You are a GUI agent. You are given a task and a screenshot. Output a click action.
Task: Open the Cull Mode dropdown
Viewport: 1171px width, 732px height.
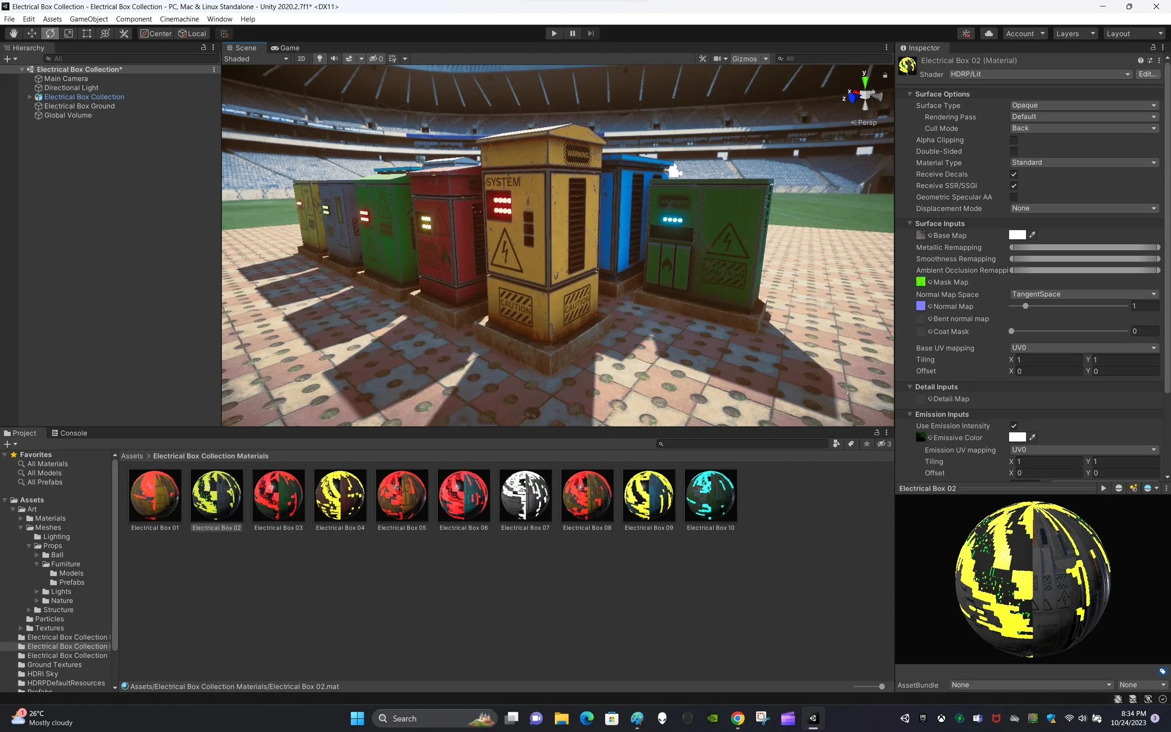tap(1084, 128)
